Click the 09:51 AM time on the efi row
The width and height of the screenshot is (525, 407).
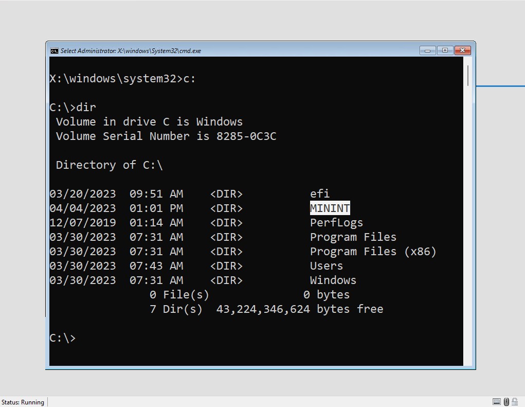[x=156, y=194]
